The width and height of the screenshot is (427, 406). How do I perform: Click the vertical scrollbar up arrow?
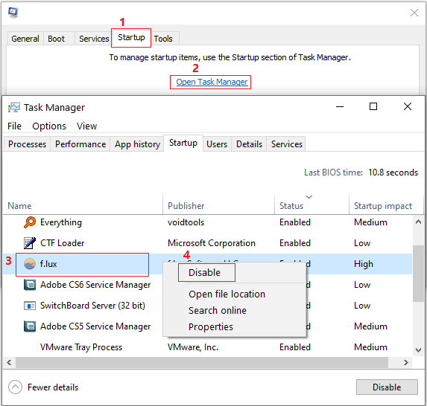coord(418,222)
